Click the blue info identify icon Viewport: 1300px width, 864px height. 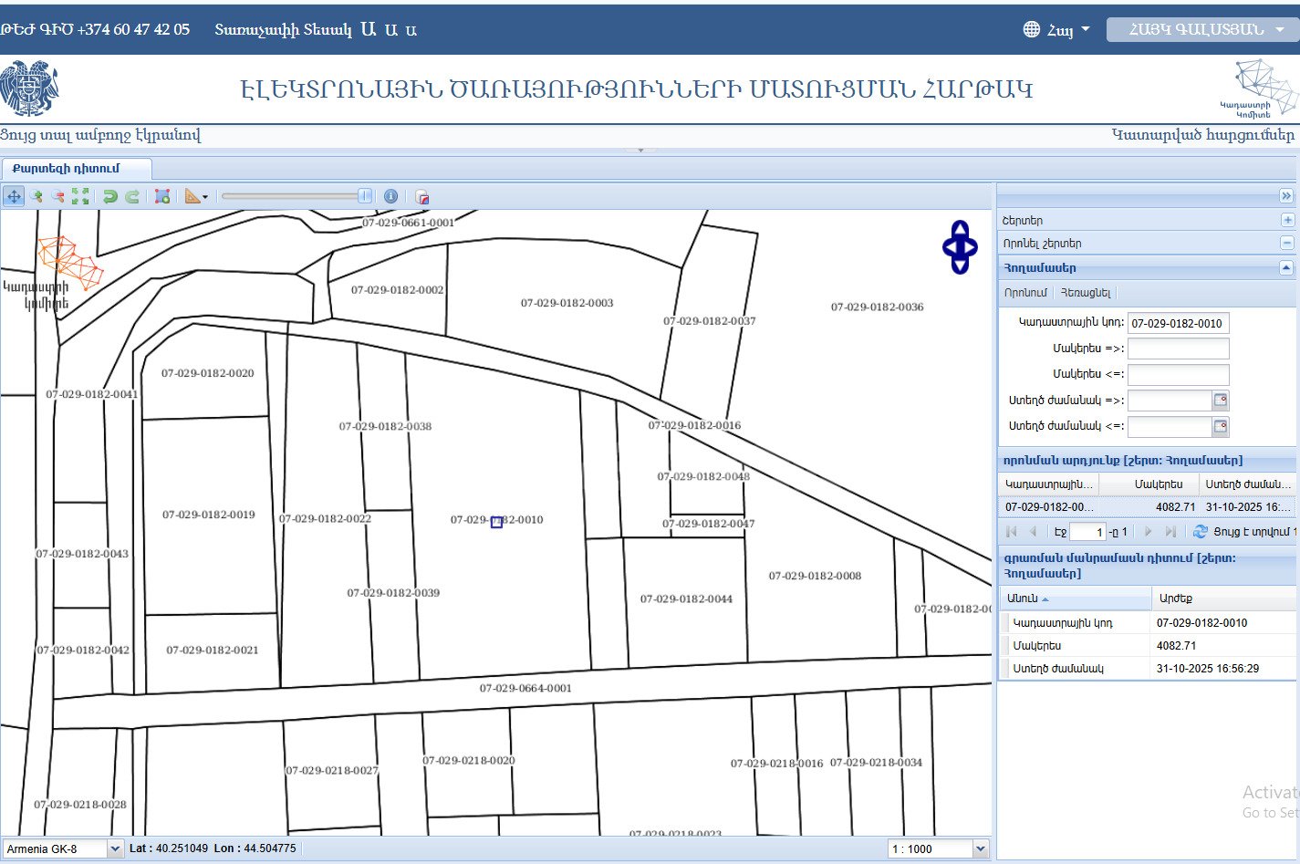[x=390, y=196]
